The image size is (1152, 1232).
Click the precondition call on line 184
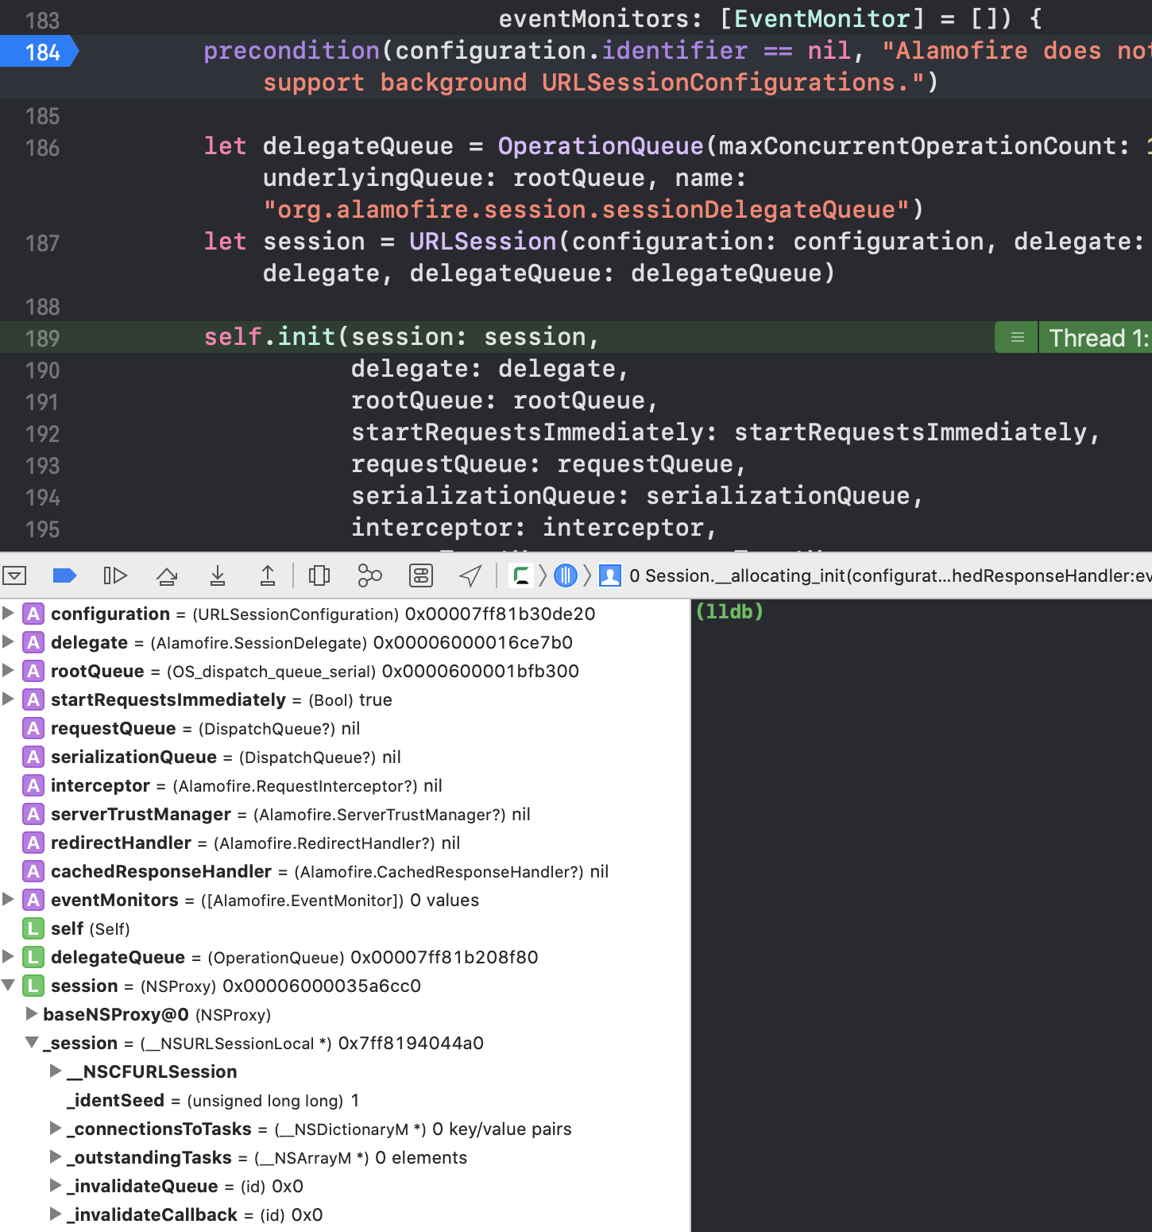coord(292,51)
